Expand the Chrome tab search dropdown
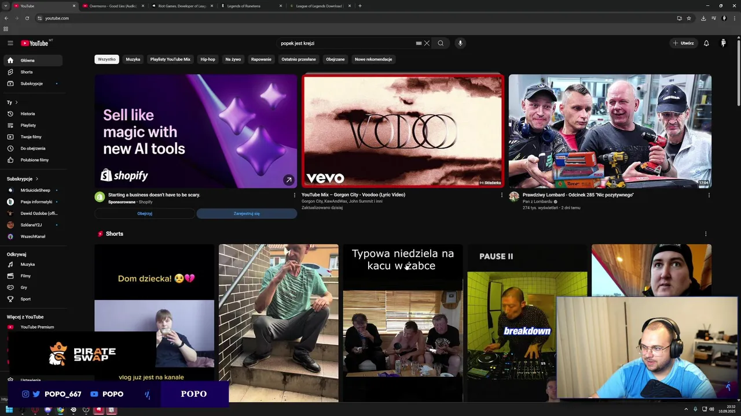The image size is (741, 416). [x=6, y=6]
